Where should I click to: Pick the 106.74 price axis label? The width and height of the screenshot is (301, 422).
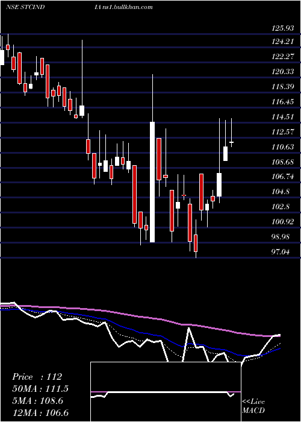(x=282, y=177)
